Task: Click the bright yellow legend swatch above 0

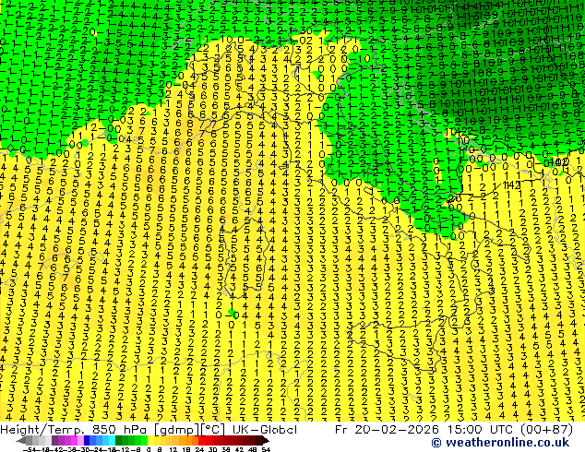Action: pos(150,440)
